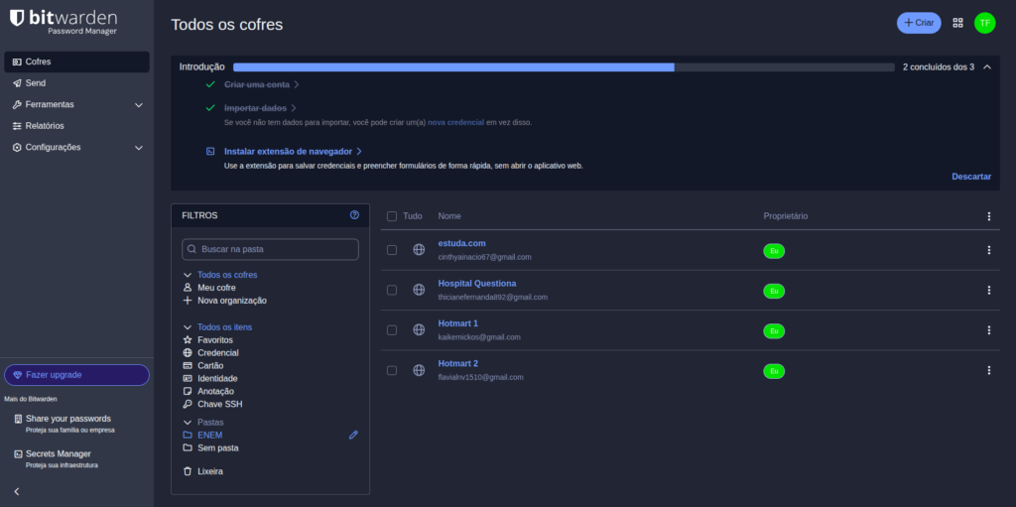Click the credit card icon for Cartão
The height and width of the screenshot is (507, 1016).
tap(188, 366)
